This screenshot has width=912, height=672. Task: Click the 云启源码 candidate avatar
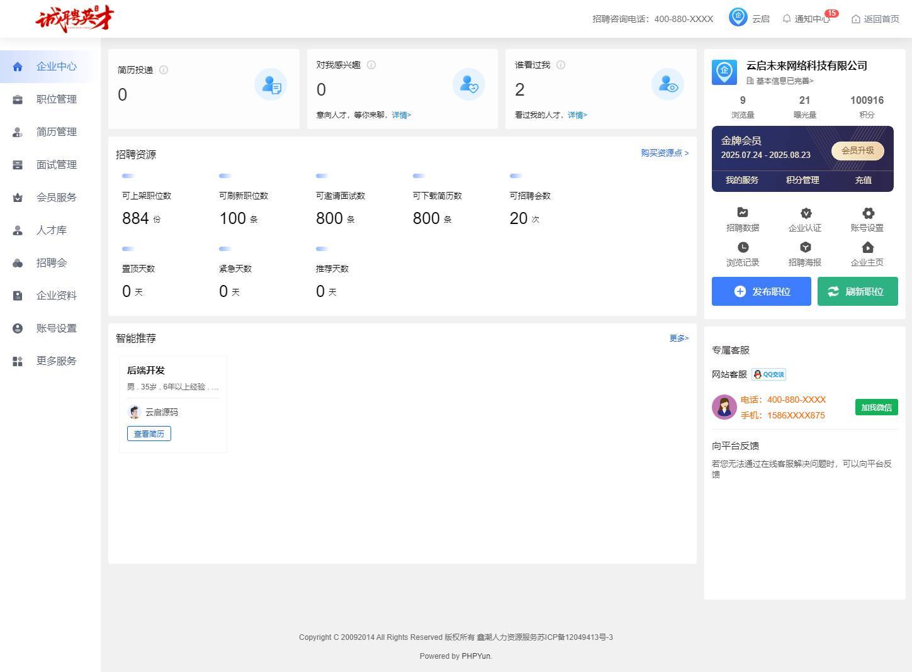134,412
